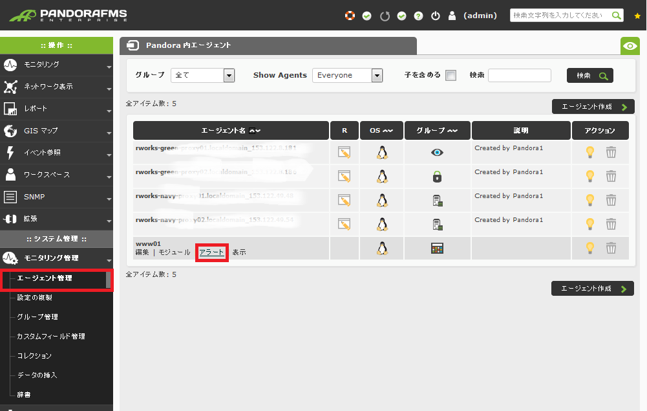647x411 pixels.
Task: Expand the ワークスペース sidebar menu
Action: [56, 175]
